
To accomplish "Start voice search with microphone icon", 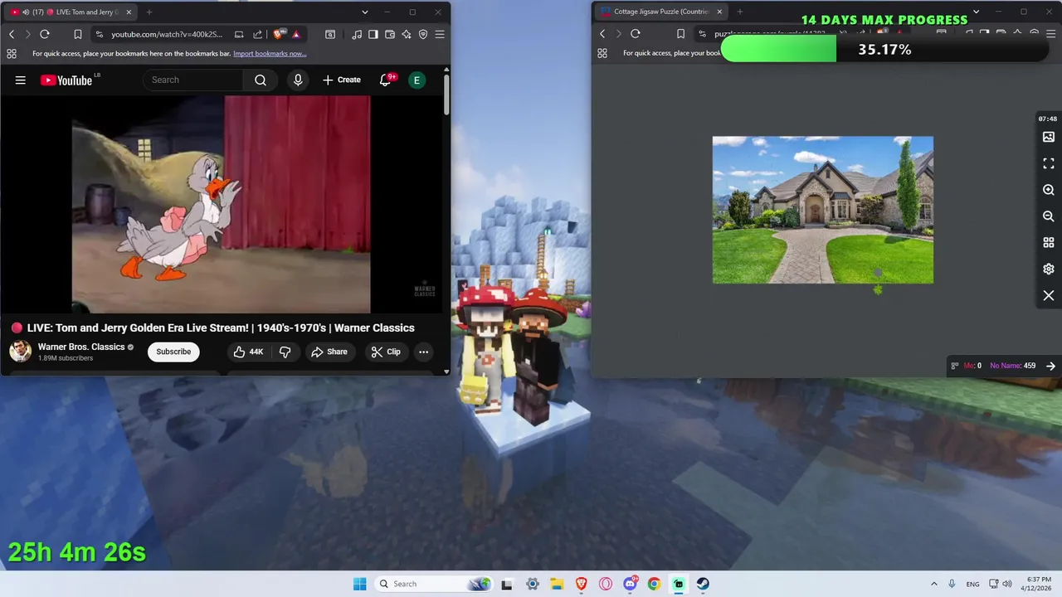I will click(298, 80).
